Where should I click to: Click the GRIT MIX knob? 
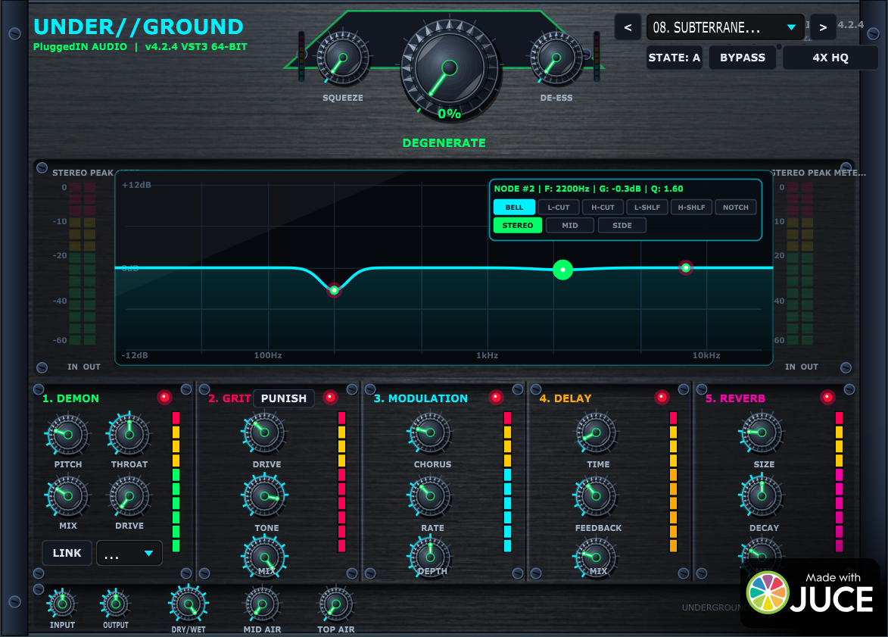click(x=264, y=557)
